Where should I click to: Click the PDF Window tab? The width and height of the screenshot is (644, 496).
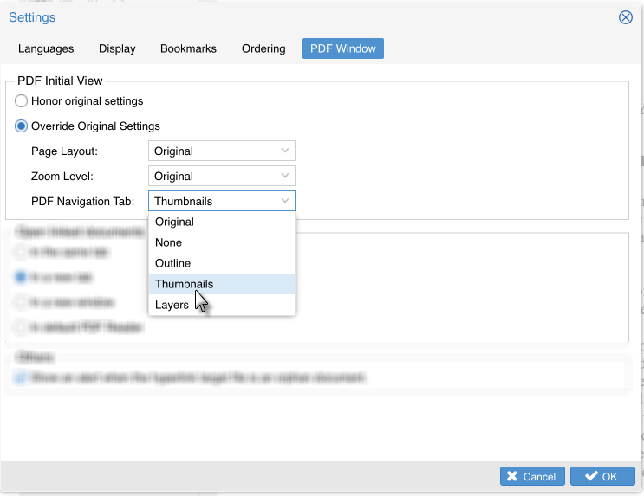pyautogui.click(x=342, y=48)
